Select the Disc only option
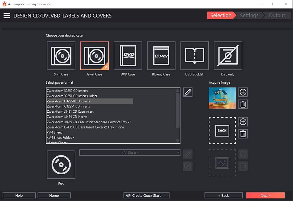The image size is (293, 201). tap(228, 56)
